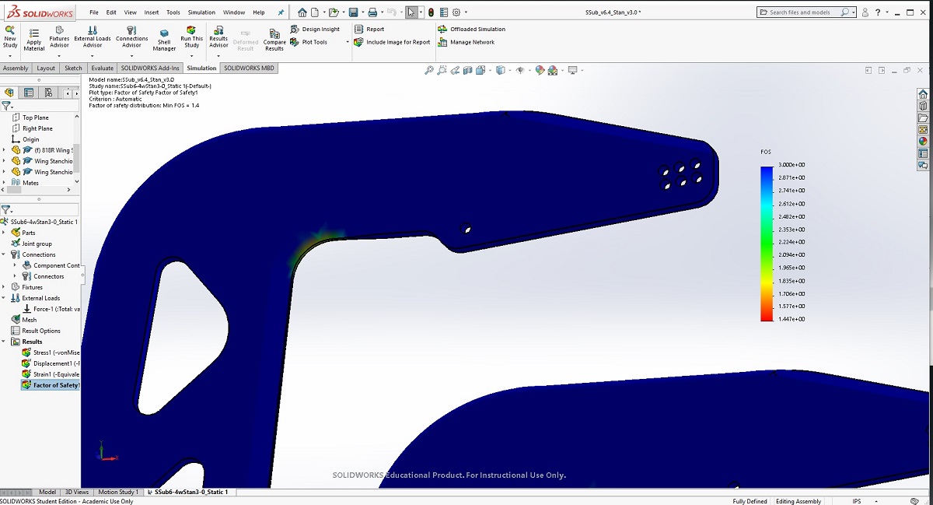
Task: Open Design Insight plot
Action: (315, 29)
